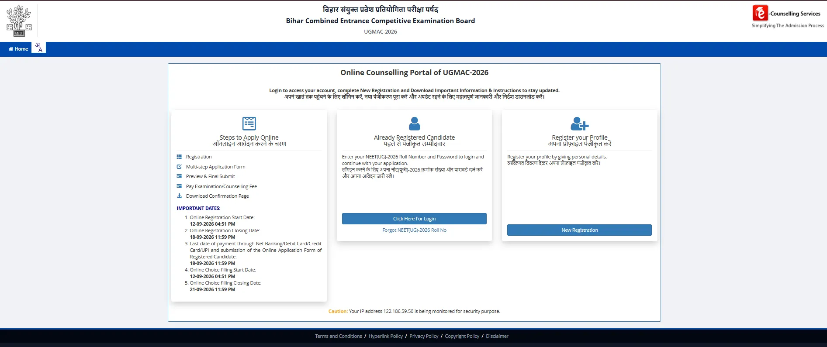This screenshot has width=827, height=347.
Task: Select the Multi-step Application Form step text
Action: click(x=216, y=167)
